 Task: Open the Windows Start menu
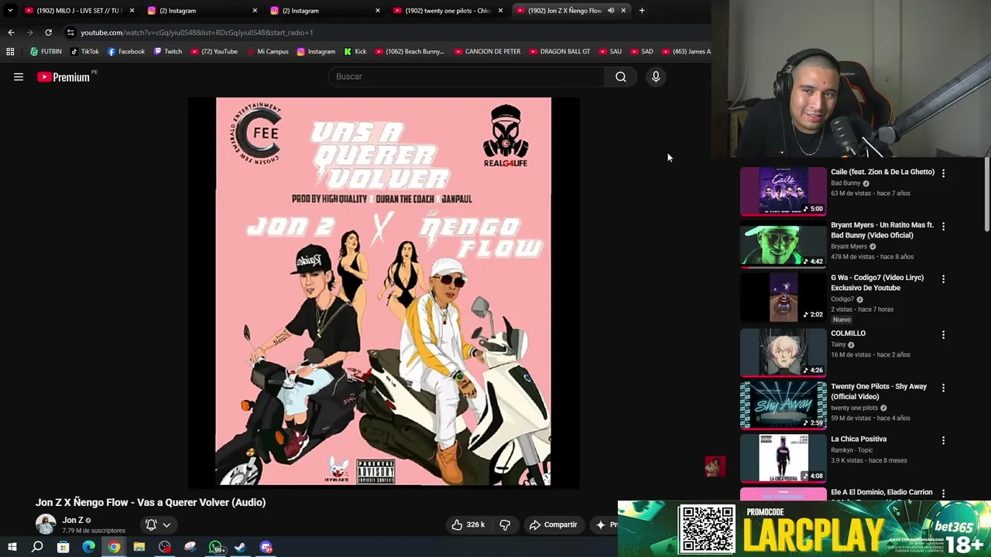point(12,548)
